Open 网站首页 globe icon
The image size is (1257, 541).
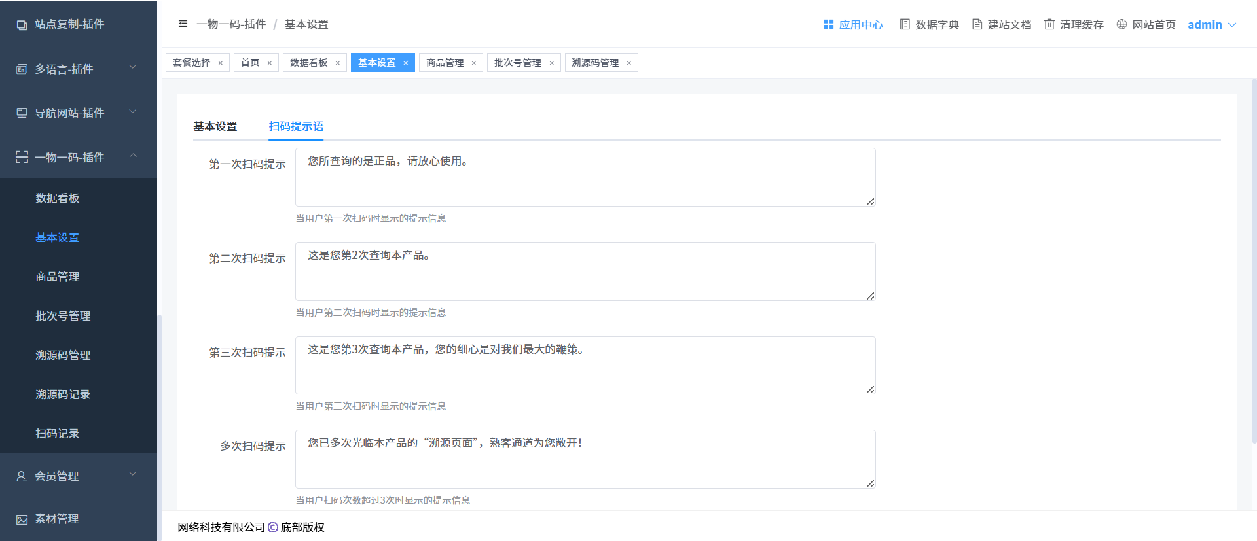click(1121, 24)
